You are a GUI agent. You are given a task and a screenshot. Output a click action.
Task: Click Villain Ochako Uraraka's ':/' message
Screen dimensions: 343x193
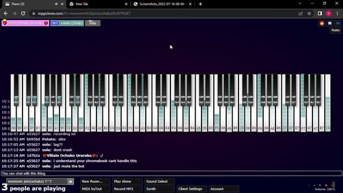pyautogui.click(x=101, y=155)
